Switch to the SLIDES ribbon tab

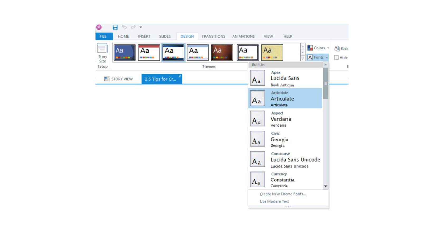(x=165, y=36)
